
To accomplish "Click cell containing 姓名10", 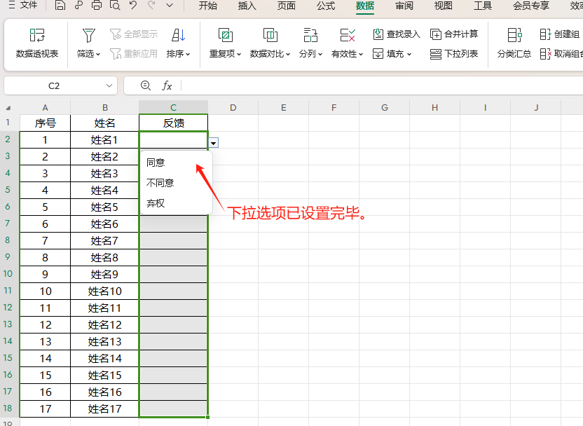I will coord(105,291).
